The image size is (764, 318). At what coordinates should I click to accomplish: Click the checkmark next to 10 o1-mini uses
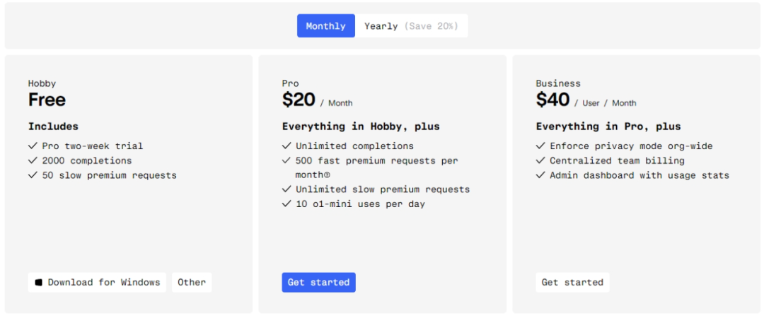[x=286, y=204]
